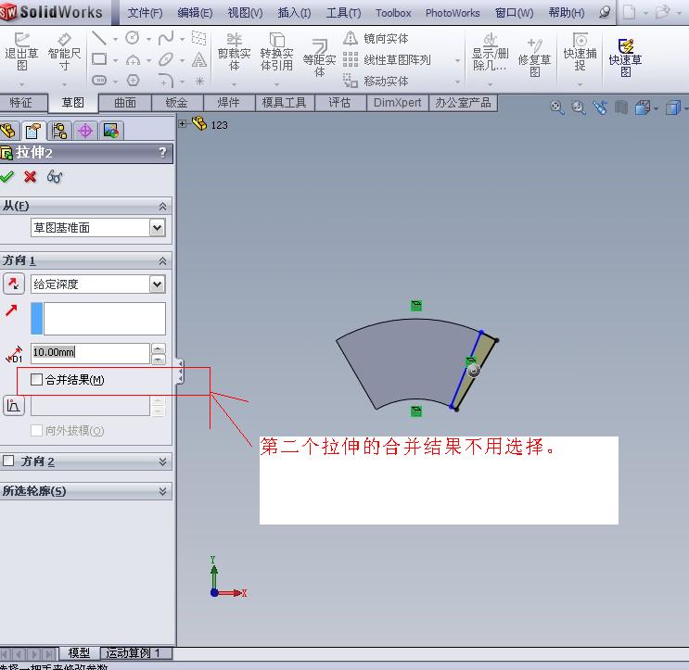The height and width of the screenshot is (670, 689).
Task: Enable the 方向 2 checkbox
Action: [x=8, y=461]
